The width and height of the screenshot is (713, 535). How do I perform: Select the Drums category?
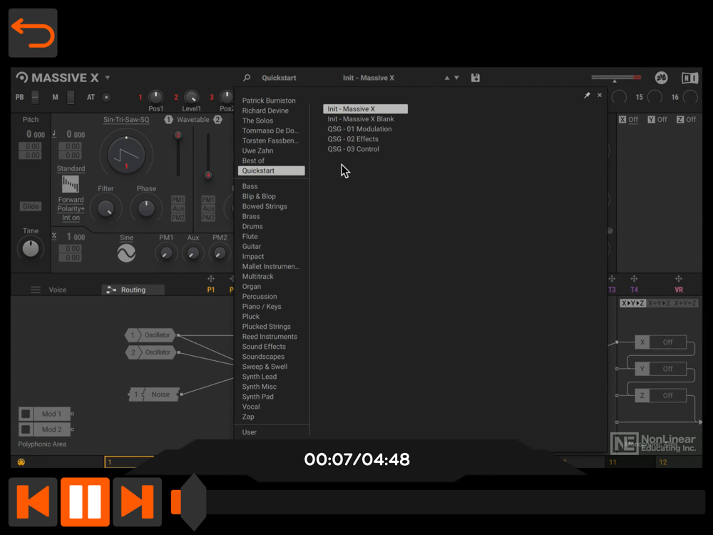click(252, 227)
